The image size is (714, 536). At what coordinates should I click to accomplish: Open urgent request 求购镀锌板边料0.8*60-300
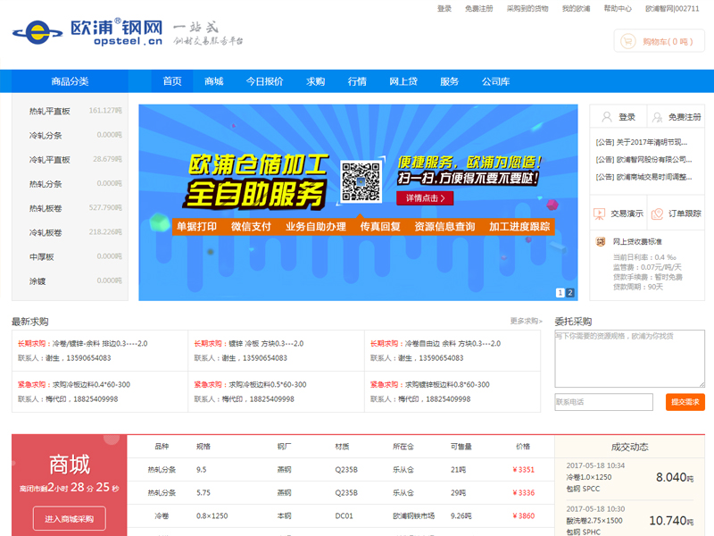[447, 384]
